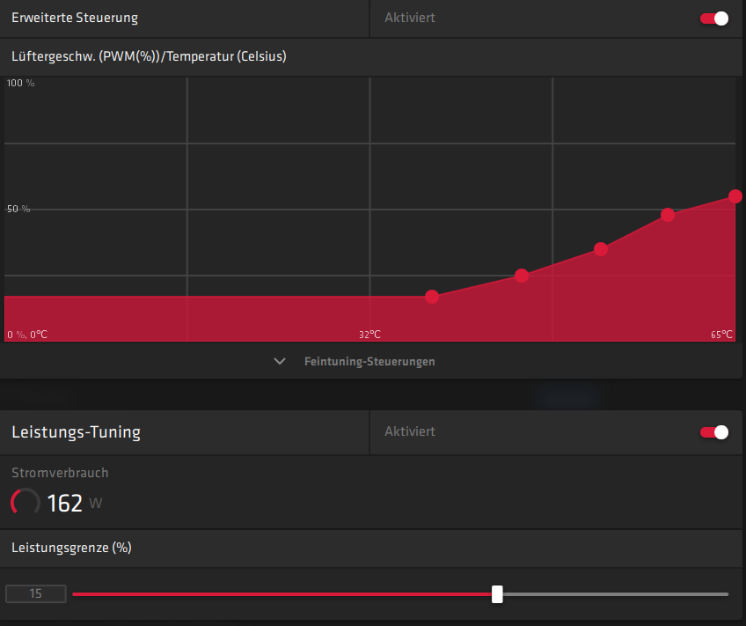
Task: Click the grey part of the Leistungsgrenze slider track
Action: pos(616,594)
